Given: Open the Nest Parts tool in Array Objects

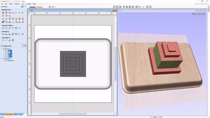Looking at the screenshot, I should [x=13, y=40].
